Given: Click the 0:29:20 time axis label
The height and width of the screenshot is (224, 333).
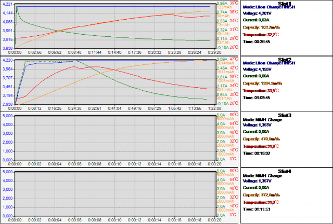Looking at the screenshot, I should 214,52.
